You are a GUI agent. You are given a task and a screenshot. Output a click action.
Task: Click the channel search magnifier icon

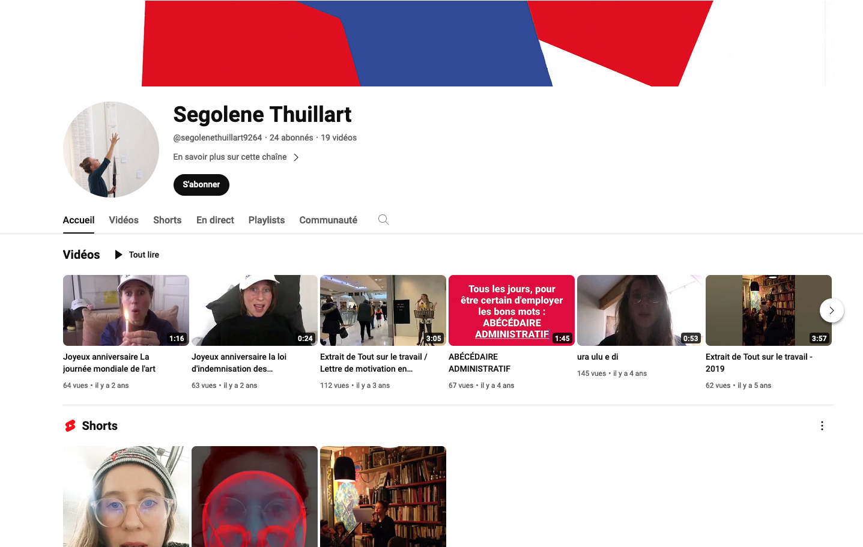(383, 220)
